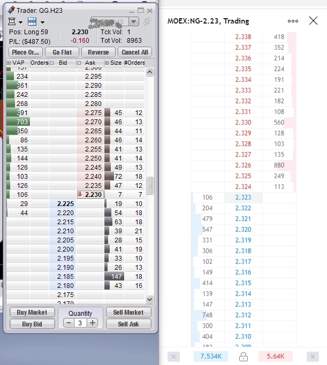Click the swap arrows icon next to account selector

point(147,21)
